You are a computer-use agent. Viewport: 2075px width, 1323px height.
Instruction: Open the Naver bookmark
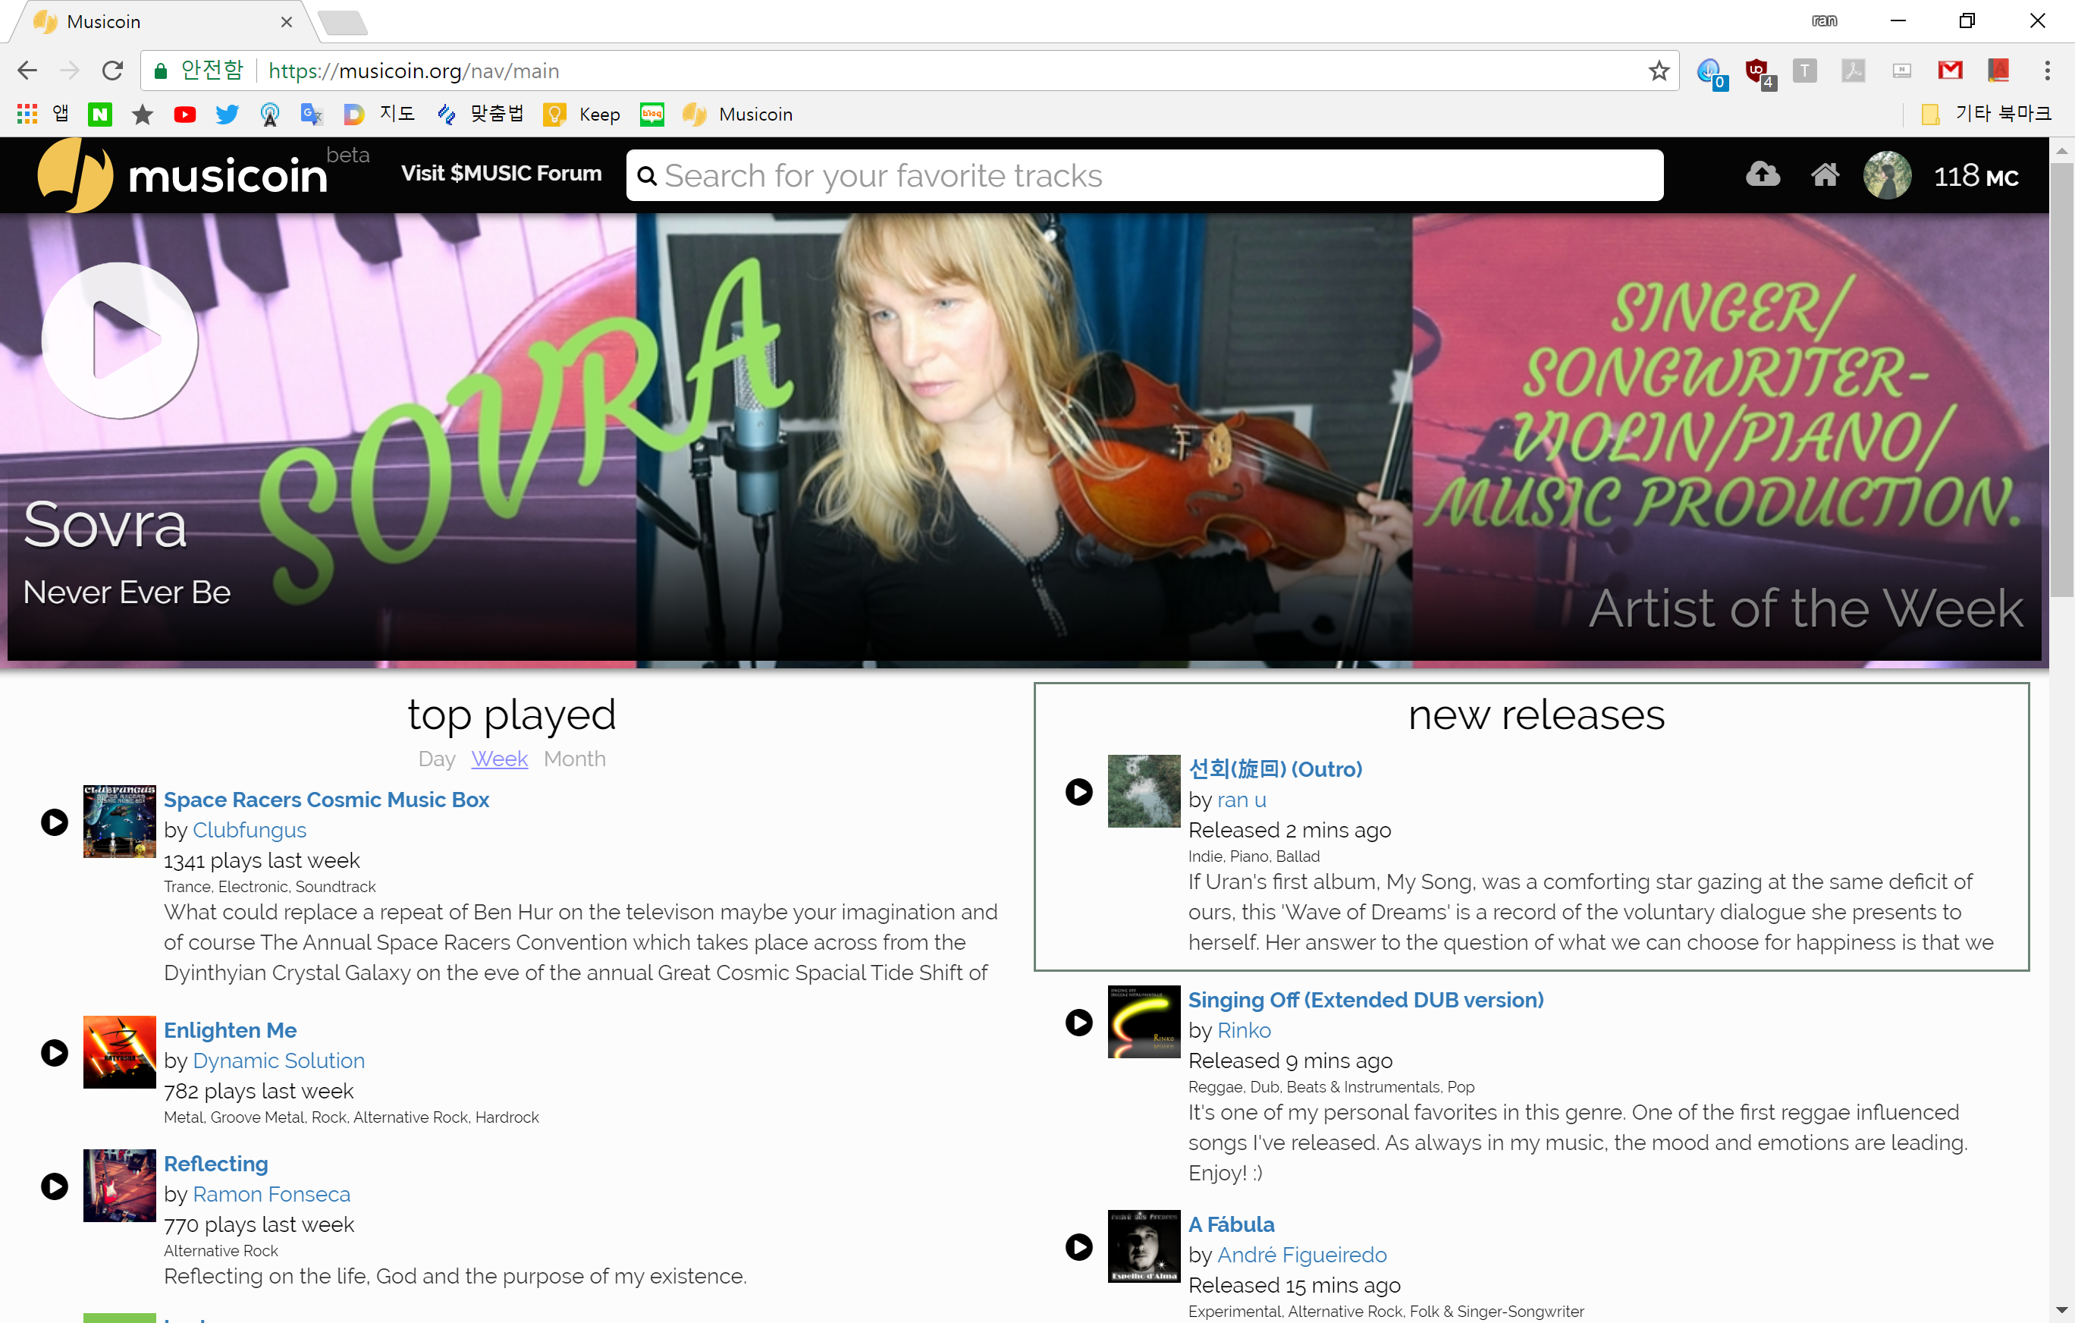[x=100, y=115]
